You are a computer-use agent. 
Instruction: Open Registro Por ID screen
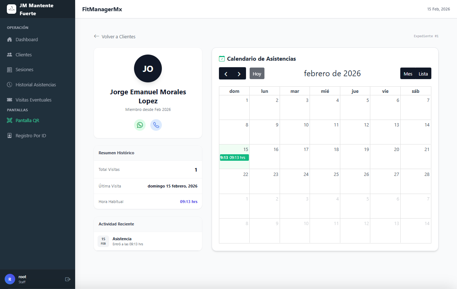[31, 136]
